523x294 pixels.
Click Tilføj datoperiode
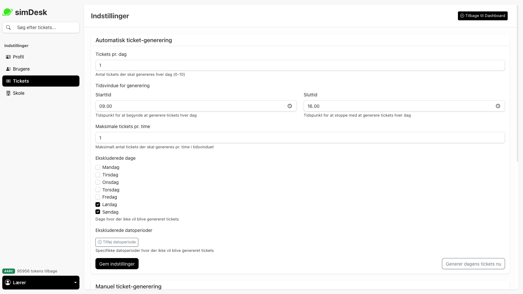click(117, 242)
